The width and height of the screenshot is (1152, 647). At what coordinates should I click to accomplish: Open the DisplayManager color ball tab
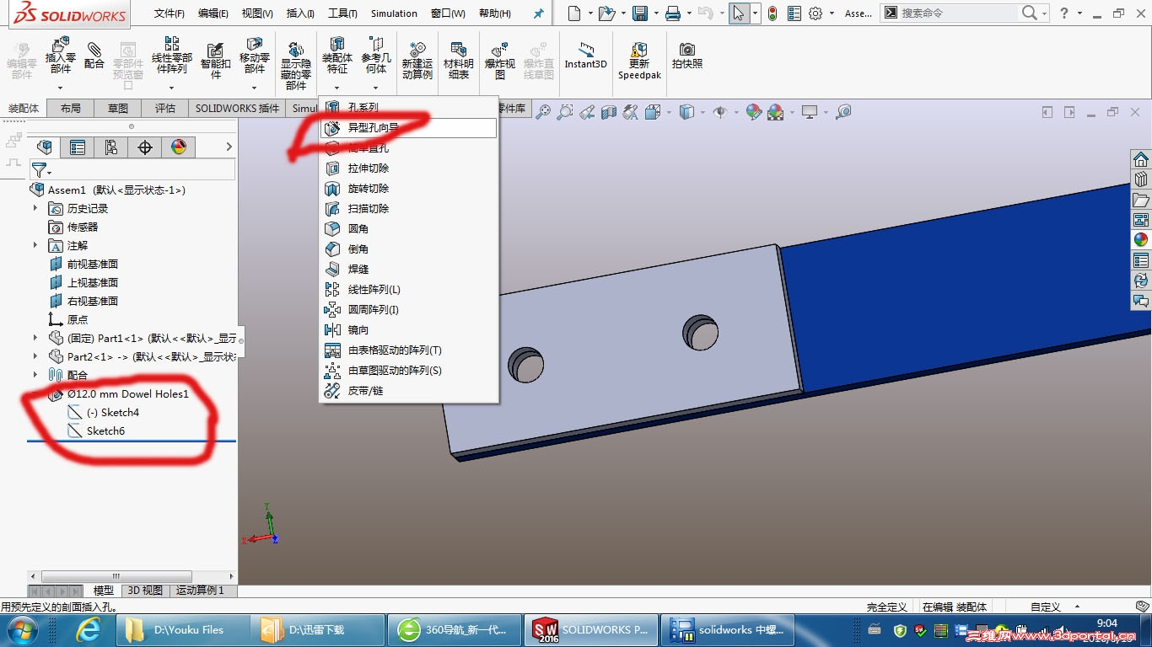point(179,147)
